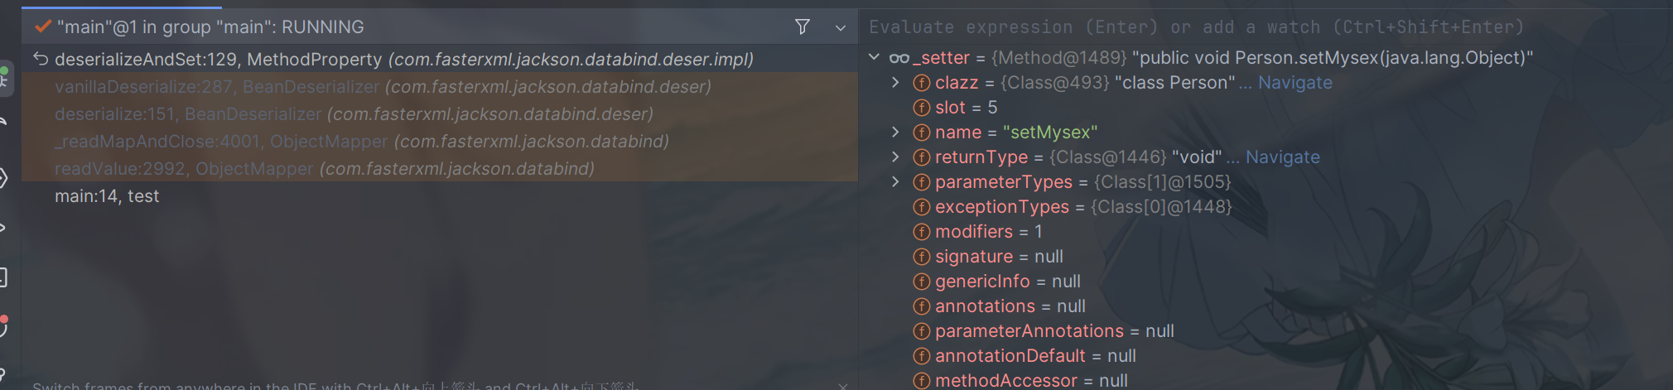This screenshot has height=390, width=1673.
Task: Expand the parameterTypes array node
Action: coord(895,182)
